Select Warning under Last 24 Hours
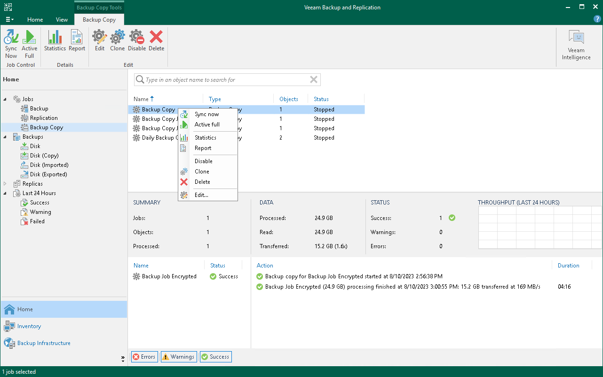 (x=40, y=212)
